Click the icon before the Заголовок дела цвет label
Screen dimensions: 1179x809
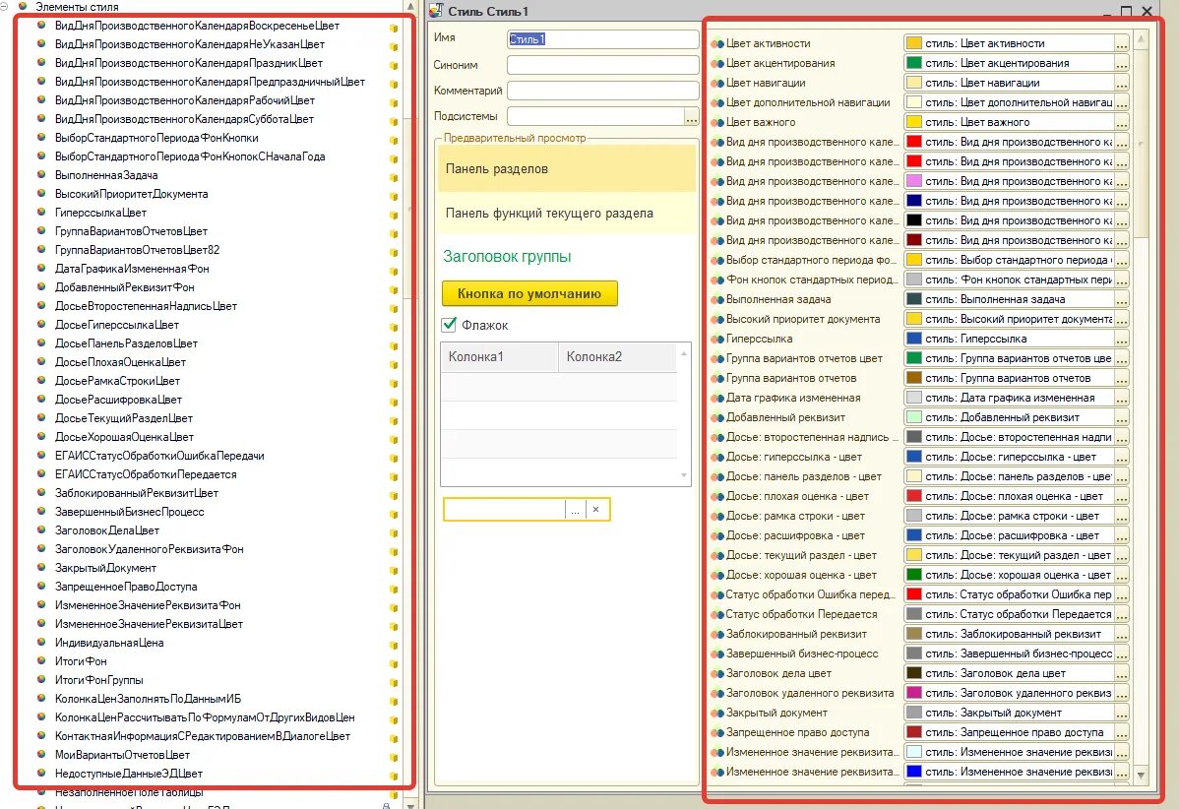pos(717,673)
